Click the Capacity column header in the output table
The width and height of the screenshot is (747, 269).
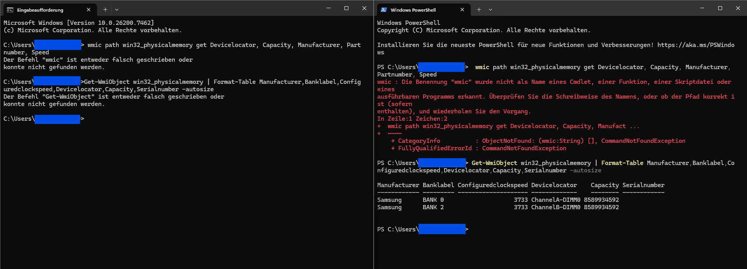pyautogui.click(x=605, y=185)
